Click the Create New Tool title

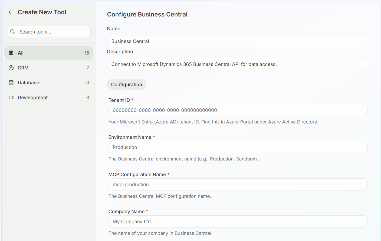pyautogui.click(x=42, y=12)
